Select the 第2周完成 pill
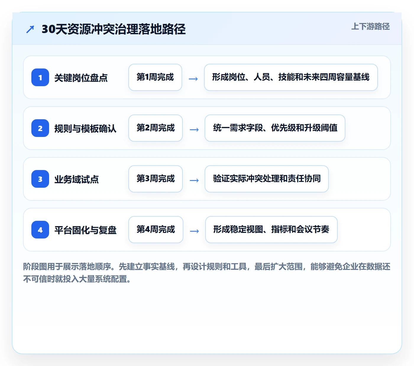The height and width of the screenshot is (366, 414). click(156, 128)
